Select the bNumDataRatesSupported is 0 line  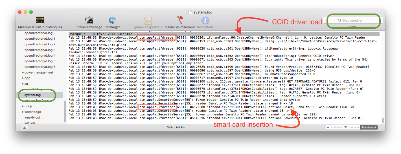point(192,74)
